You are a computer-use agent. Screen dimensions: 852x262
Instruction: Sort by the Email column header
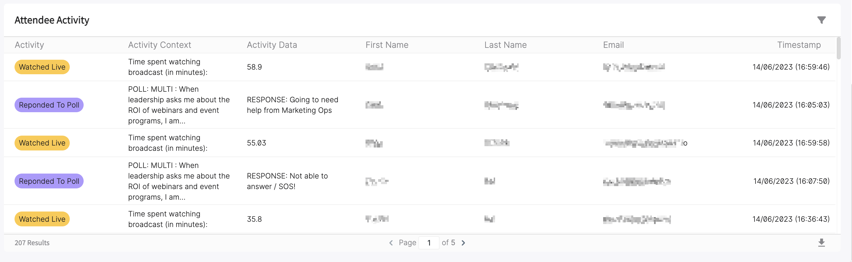coord(613,45)
